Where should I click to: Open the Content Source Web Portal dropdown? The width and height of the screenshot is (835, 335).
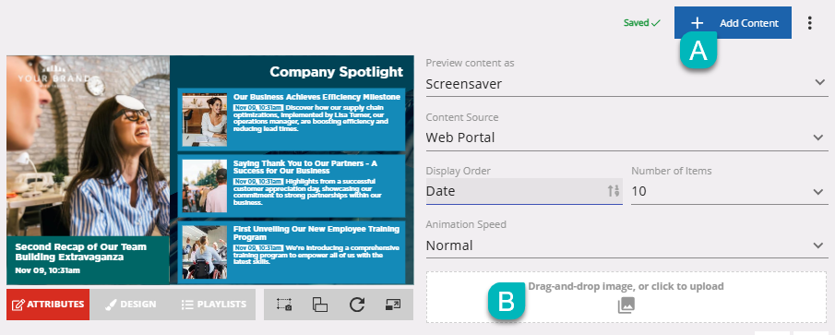pyautogui.click(x=626, y=138)
